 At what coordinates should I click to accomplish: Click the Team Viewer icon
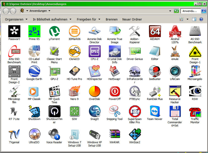coord(155,111)
